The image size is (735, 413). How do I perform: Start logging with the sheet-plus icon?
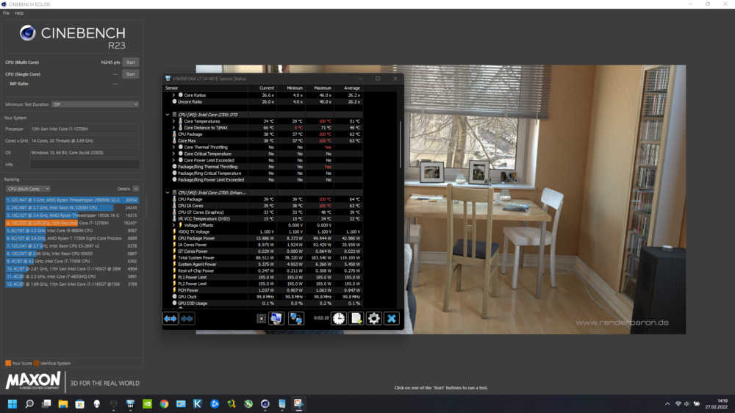[356, 318]
